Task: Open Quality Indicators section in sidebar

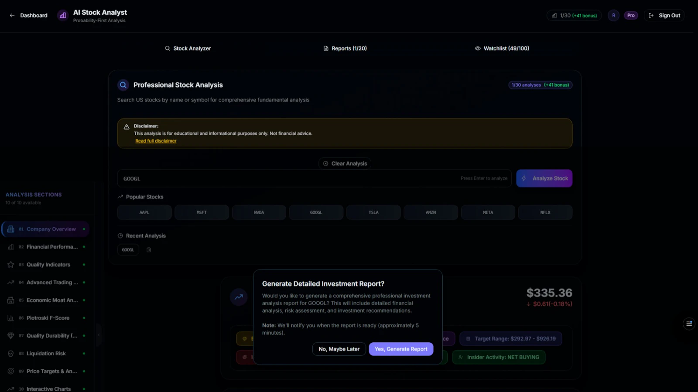Action: [x=46, y=265]
